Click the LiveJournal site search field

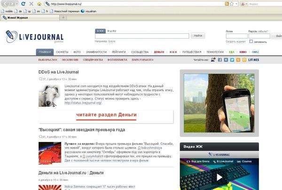click(142, 36)
